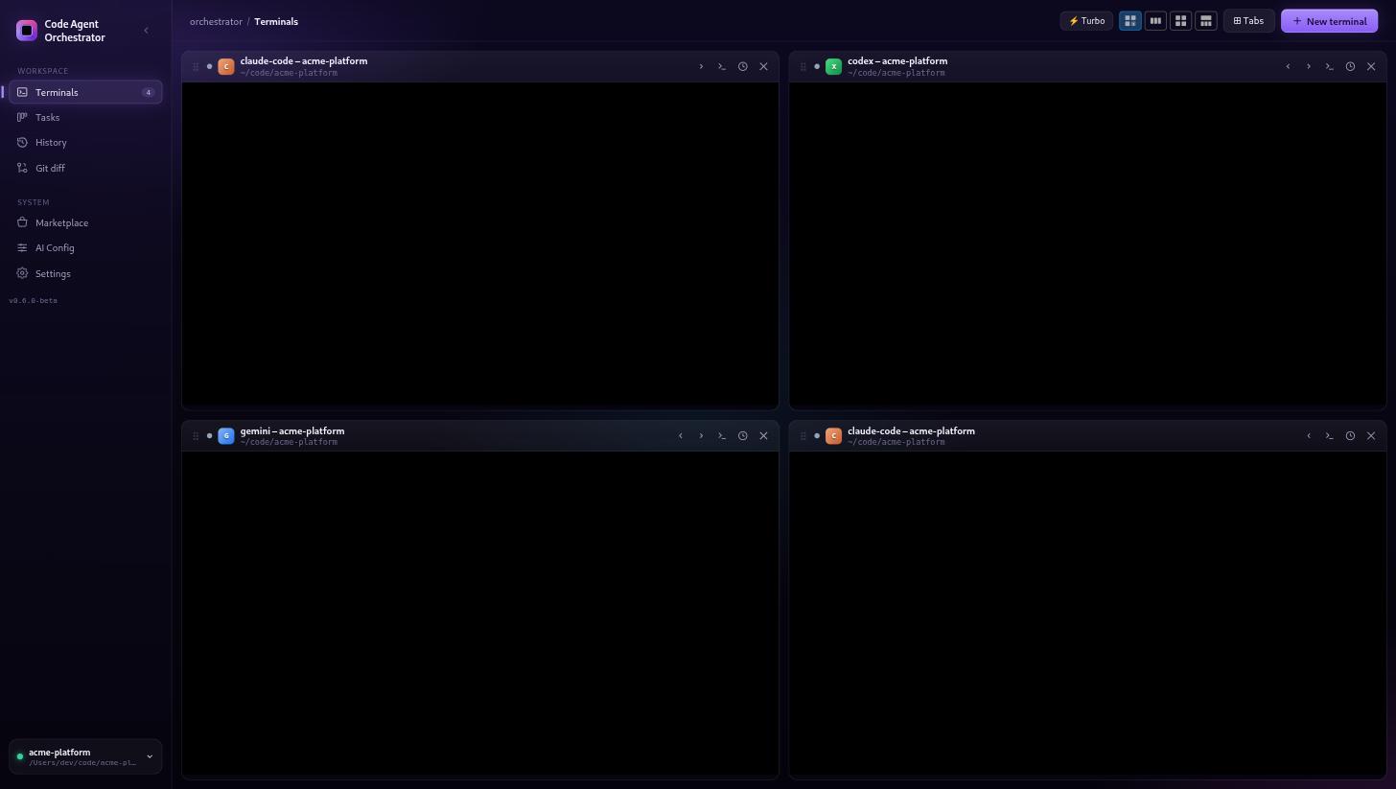Open command prompt icon on claude-code below codex
This screenshot has width=1396, height=789.
[x=1329, y=435]
